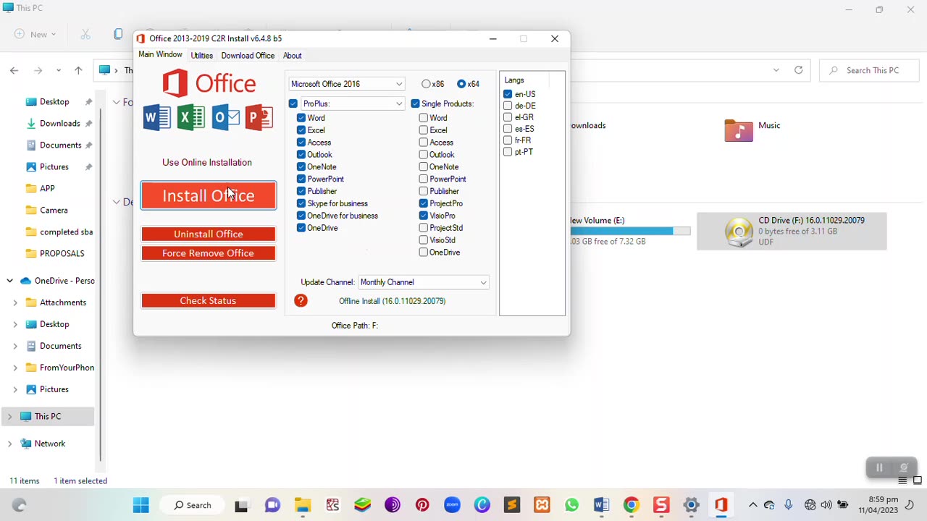Open Sublime Text from the taskbar

pos(512,505)
